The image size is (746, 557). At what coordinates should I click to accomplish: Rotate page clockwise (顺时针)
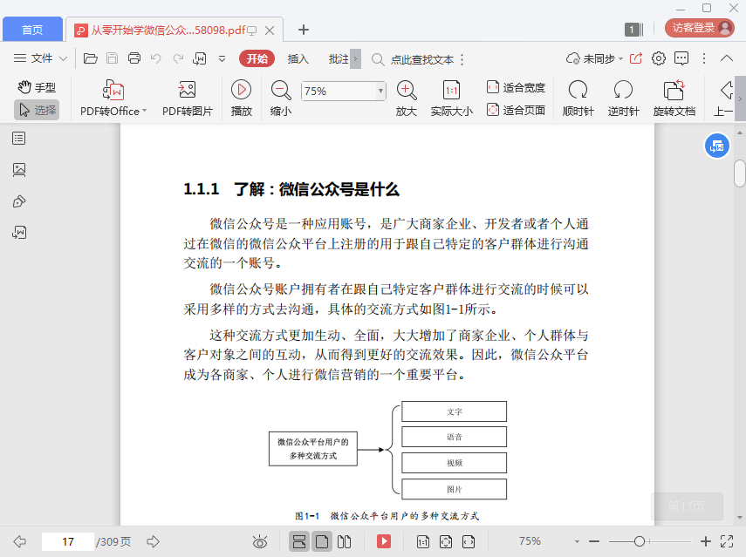578,98
